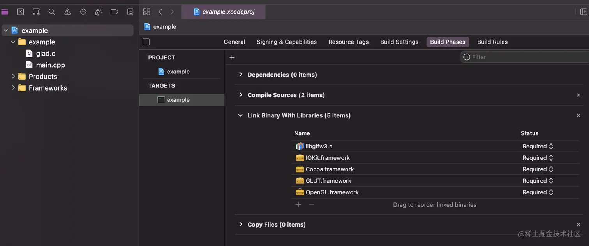The width and height of the screenshot is (589, 246).
Task: Switch to Build Settings tab
Action: coord(399,42)
